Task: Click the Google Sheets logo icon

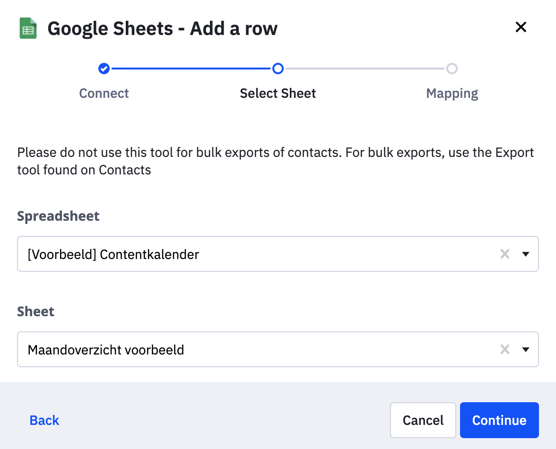Action: tap(28, 28)
